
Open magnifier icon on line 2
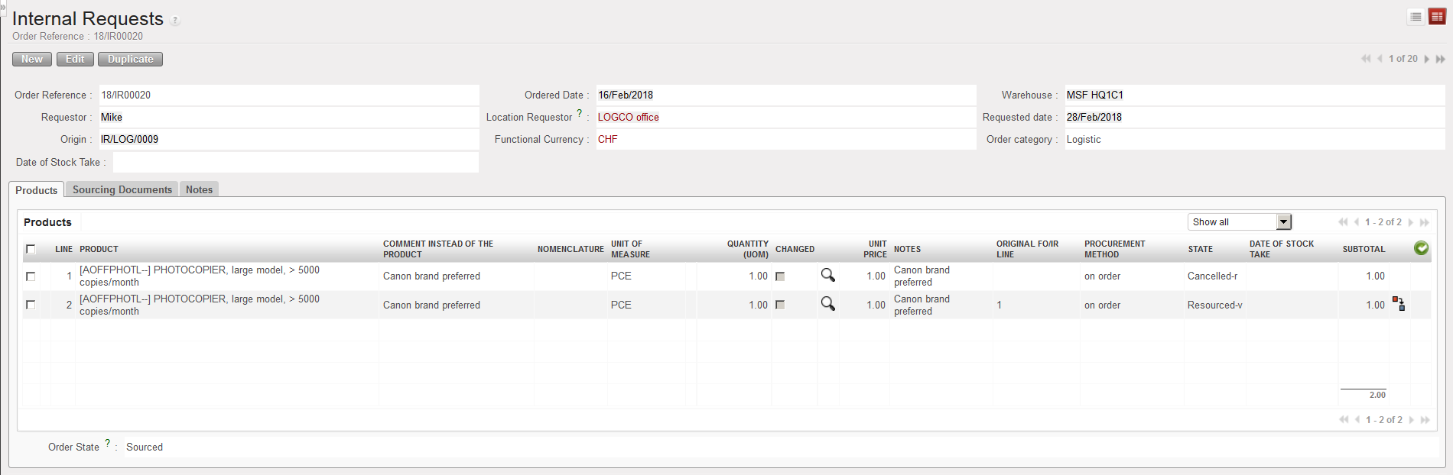tap(827, 304)
